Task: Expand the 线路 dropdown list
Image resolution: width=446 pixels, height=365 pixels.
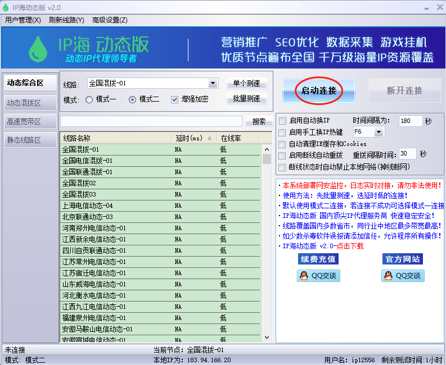Action: coord(213,84)
